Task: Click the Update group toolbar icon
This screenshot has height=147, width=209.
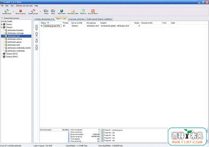Action: point(7,11)
